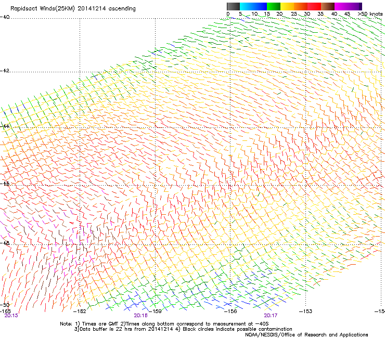Click the purple time label '20:16'

(140, 316)
